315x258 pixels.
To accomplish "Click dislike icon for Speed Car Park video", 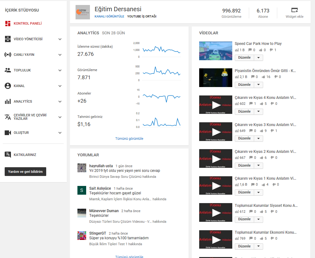I will click(271, 50).
